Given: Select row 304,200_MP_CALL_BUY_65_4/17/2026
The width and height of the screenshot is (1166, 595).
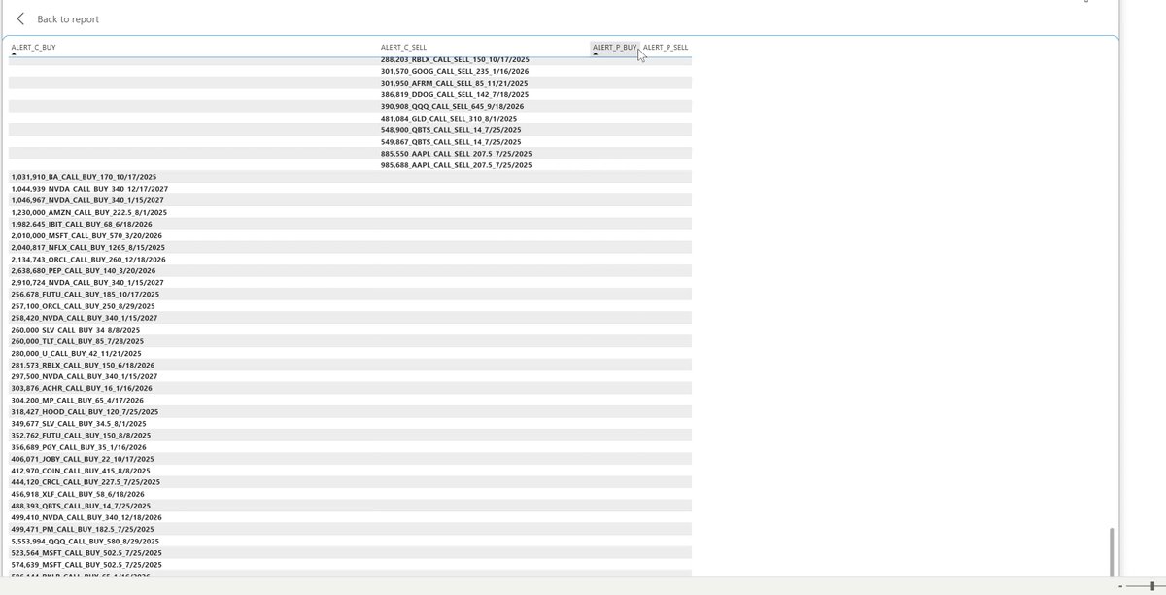Looking at the screenshot, I should pyautogui.click(x=350, y=400).
